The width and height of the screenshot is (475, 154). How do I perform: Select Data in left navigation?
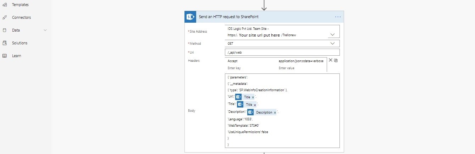pyautogui.click(x=16, y=30)
